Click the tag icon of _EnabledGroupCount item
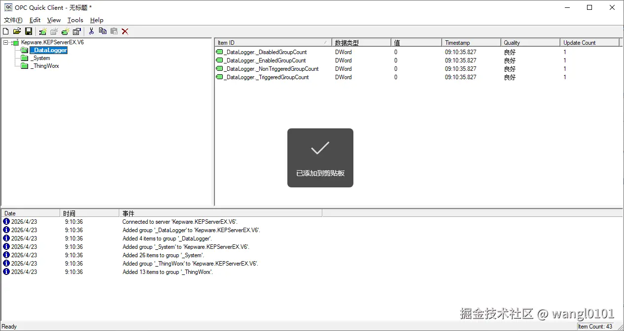This screenshot has width=624, height=331. tap(219, 60)
